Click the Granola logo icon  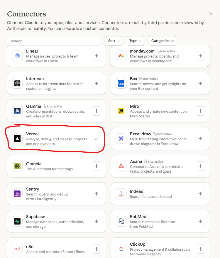click(x=17, y=166)
